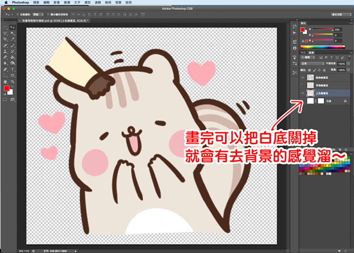
Task: Open the opacity slider dropdown arrow
Action: pyautogui.click(x=349, y=64)
